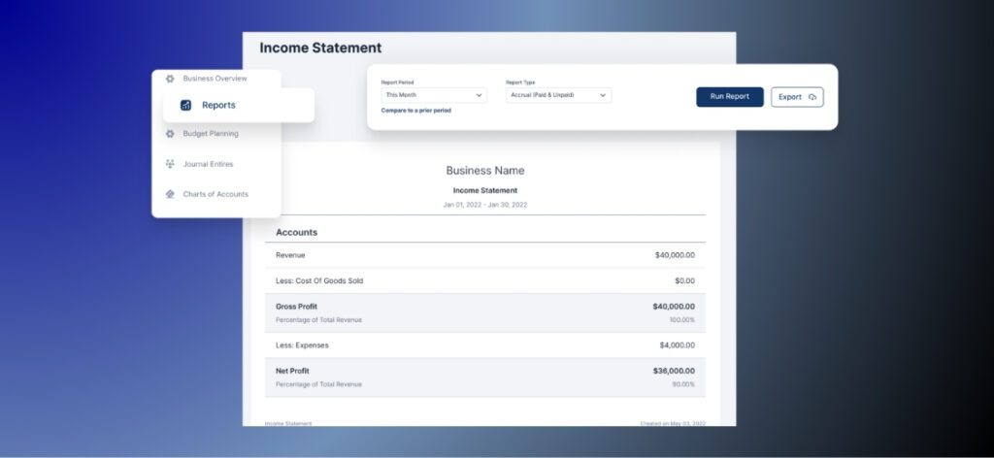
Task: Open Charts of Accounts from the sidebar
Action: point(215,194)
